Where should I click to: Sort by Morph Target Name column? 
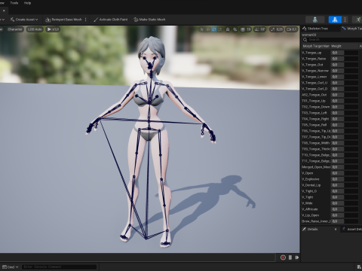316,46
